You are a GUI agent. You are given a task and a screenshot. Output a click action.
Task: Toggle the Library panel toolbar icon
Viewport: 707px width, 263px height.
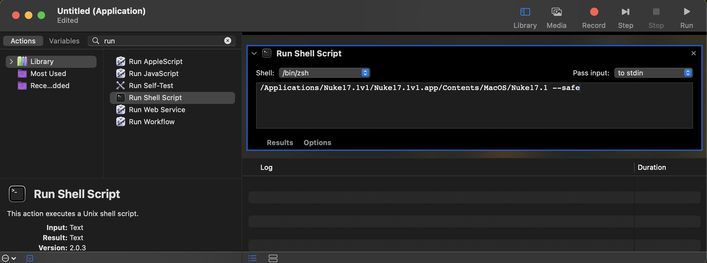[525, 12]
